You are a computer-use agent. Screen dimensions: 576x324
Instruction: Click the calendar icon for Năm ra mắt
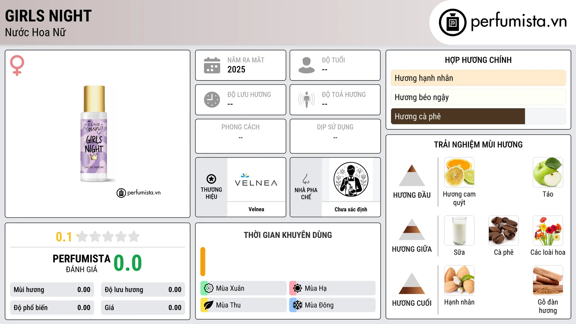coord(212,65)
